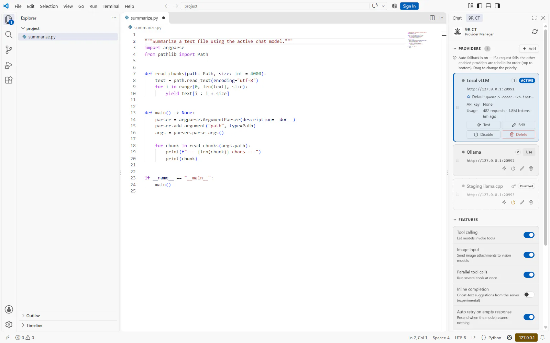Enable the Inline completion switch

(529, 295)
